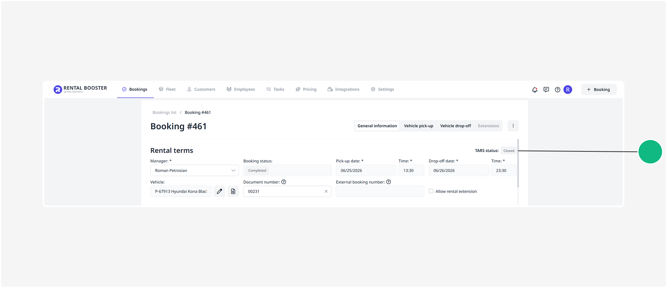Expand the Manager dropdown
The image size is (671, 288).
coord(195,171)
